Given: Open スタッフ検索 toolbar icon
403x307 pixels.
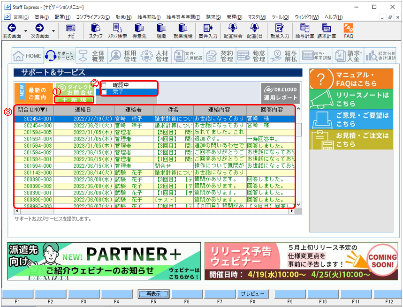Looking at the screenshot, I should (117, 31).
